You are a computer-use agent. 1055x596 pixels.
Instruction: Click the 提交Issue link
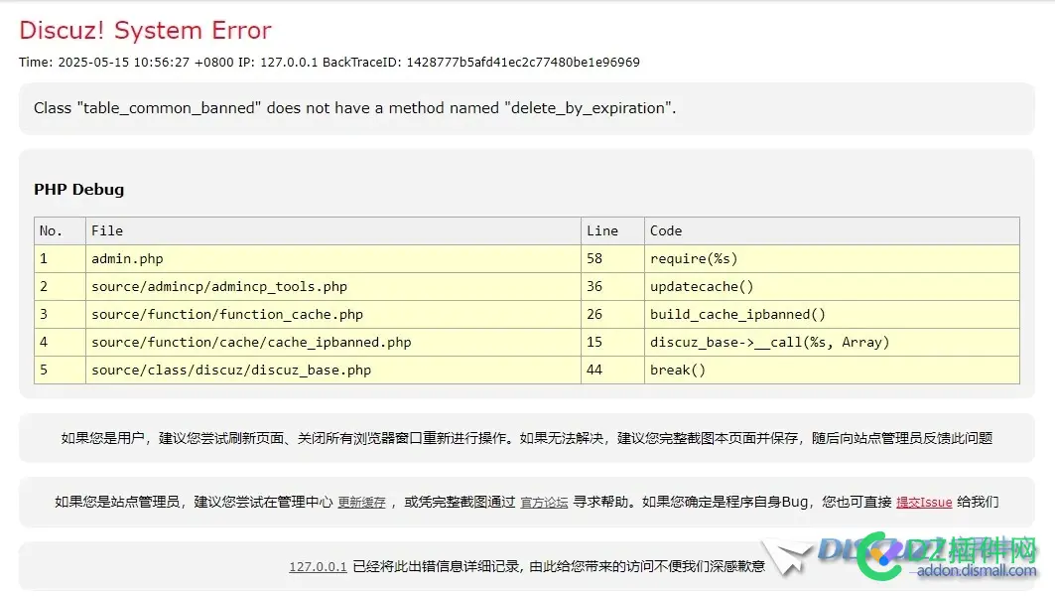[924, 503]
